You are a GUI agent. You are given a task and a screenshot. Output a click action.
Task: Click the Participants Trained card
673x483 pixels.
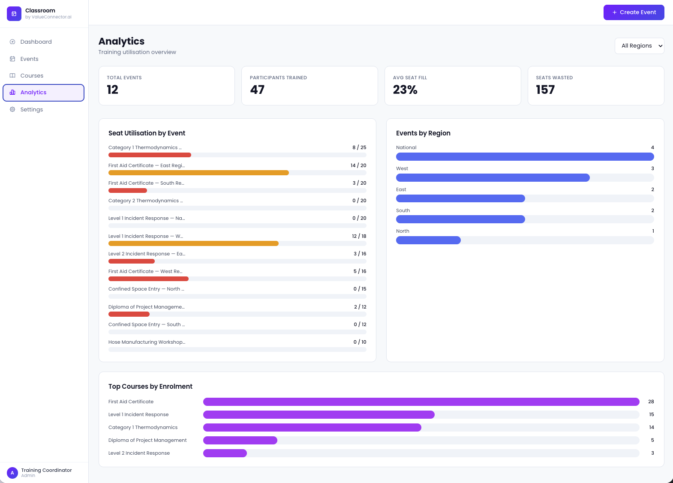[309, 86]
